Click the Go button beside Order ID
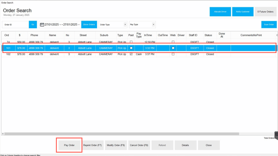This screenshot has height=156, width=278. 33,24
